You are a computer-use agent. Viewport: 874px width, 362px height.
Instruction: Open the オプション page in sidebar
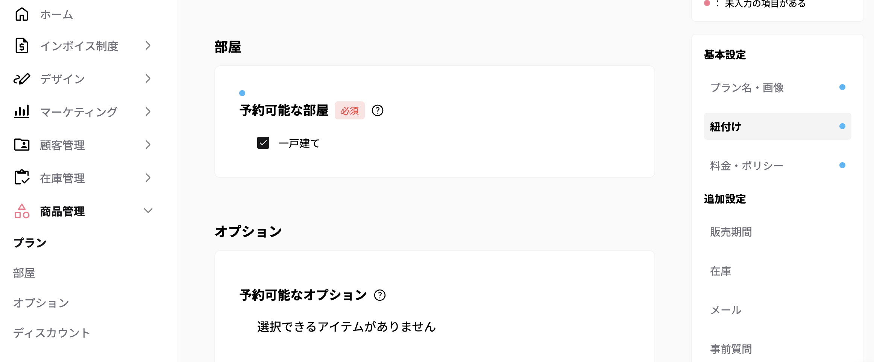41,303
